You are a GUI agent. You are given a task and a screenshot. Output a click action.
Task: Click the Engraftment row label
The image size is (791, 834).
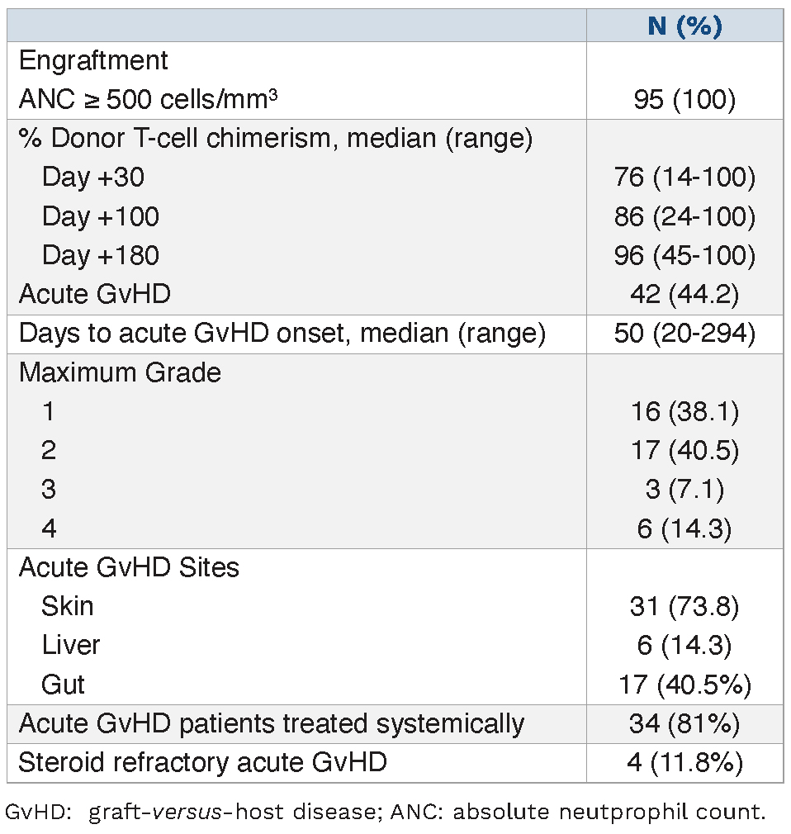tap(93, 60)
